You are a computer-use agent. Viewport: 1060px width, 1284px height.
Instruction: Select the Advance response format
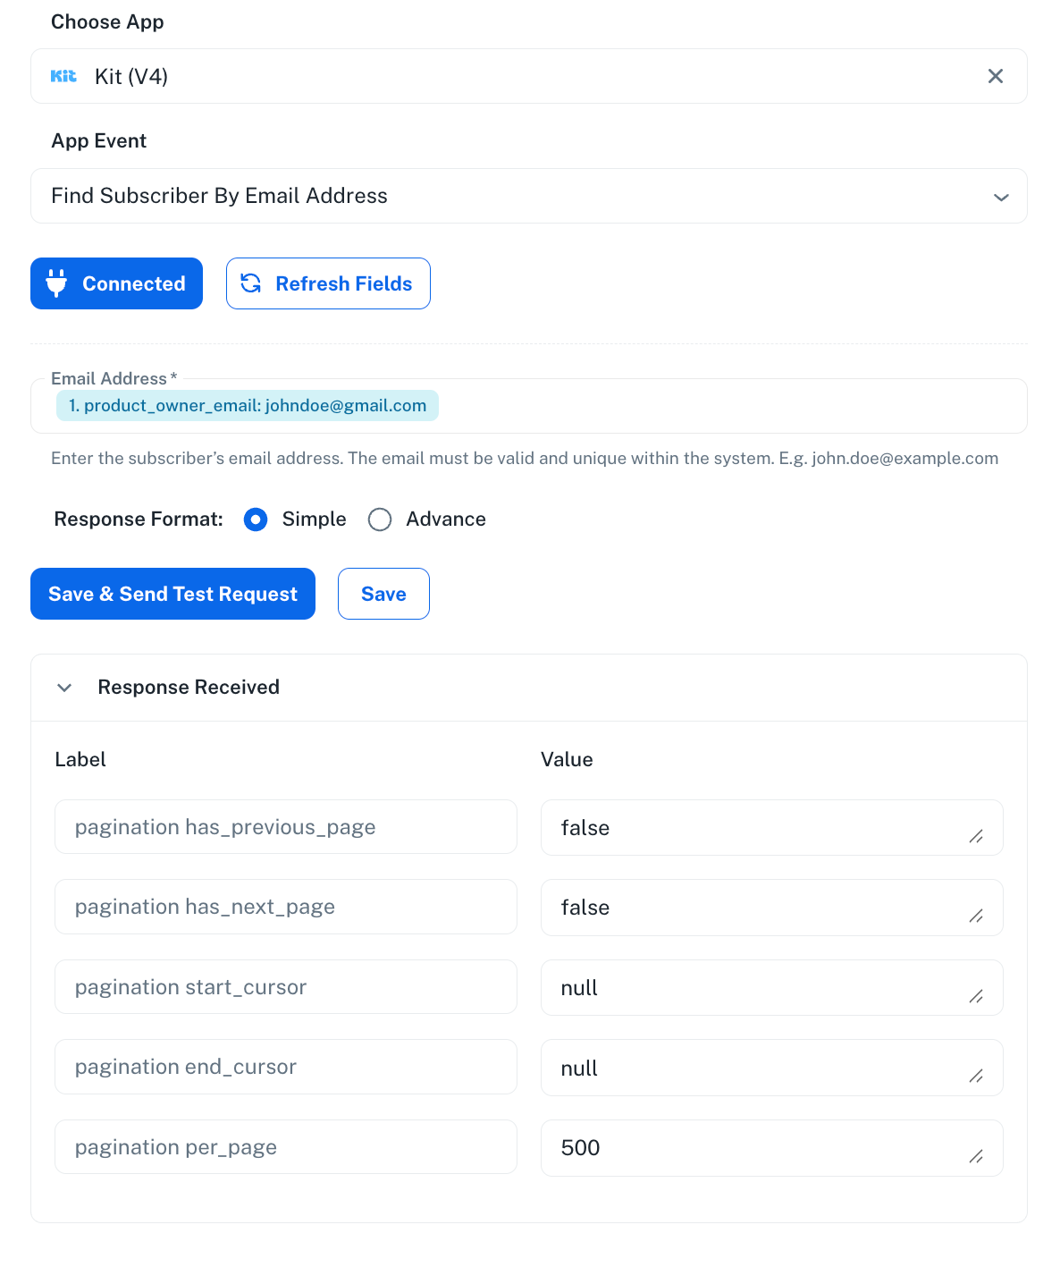click(x=380, y=520)
